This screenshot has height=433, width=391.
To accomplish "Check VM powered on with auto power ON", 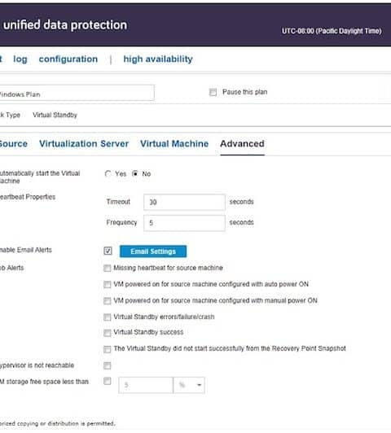I will point(108,284).
